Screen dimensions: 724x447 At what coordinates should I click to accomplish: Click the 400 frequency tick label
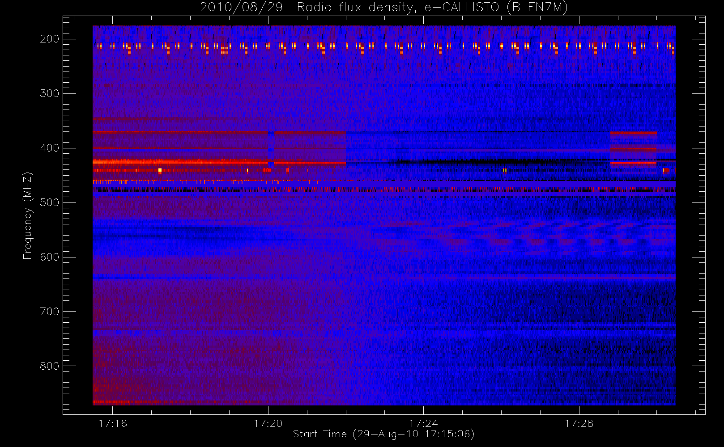[49, 148]
